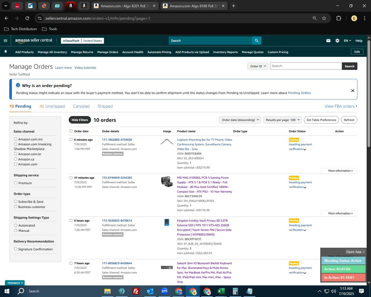Check the Amazon.com.mx sales channel

pos(16,139)
